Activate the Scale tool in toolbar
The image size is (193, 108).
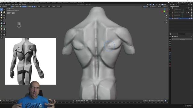pyautogui.click(x=1, y=35)
